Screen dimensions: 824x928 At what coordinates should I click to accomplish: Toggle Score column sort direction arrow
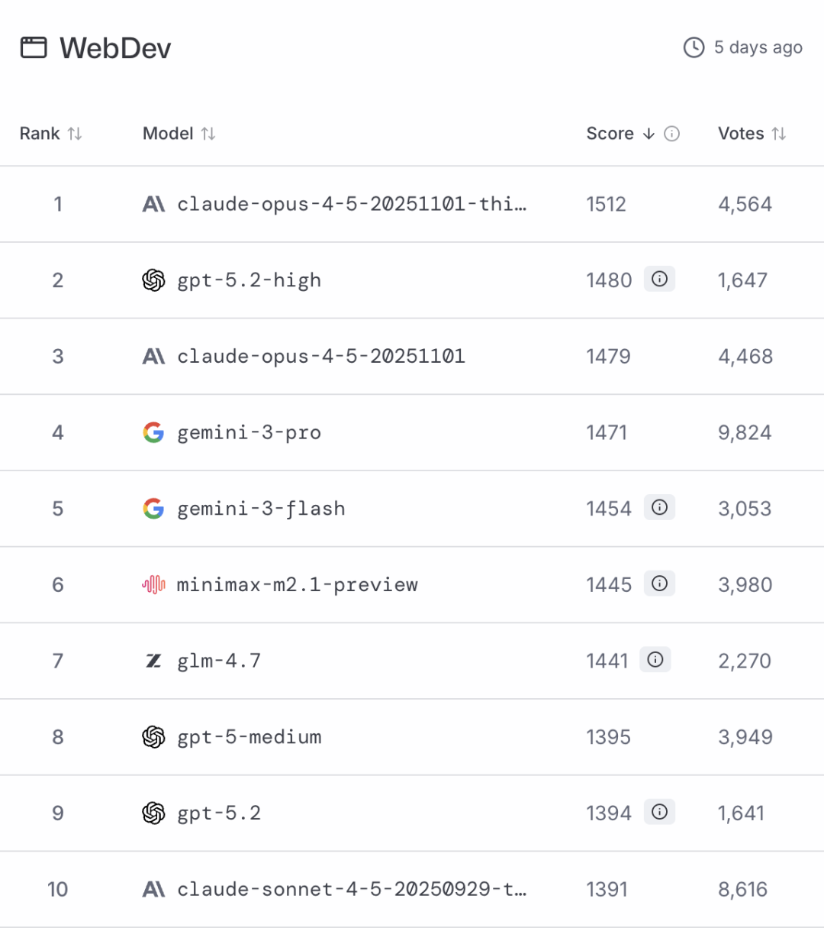[x=649, y=134]
